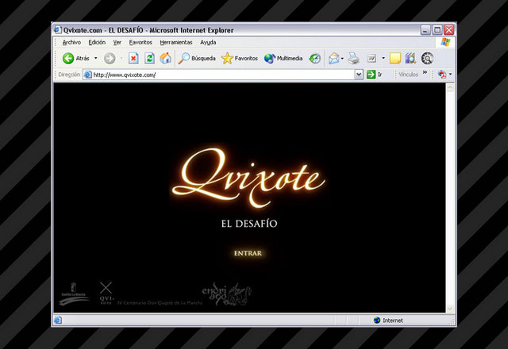
Task: Open the Ayuda menu
Action: pos(208,42)
